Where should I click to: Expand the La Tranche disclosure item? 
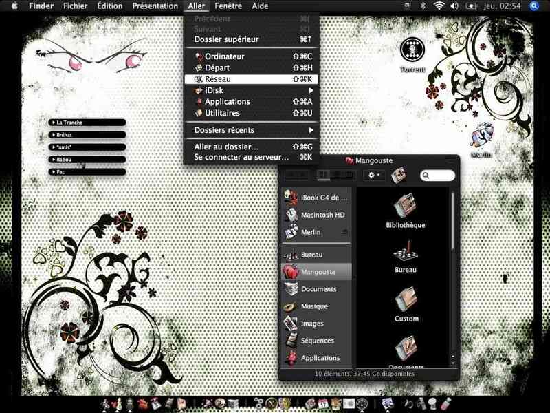coord(87,123)
